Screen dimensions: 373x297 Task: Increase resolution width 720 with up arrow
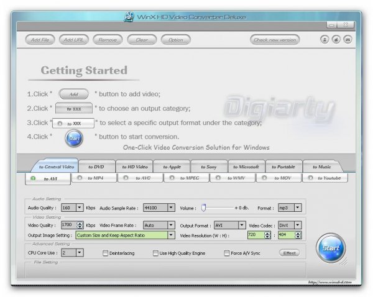click(267, 234)
